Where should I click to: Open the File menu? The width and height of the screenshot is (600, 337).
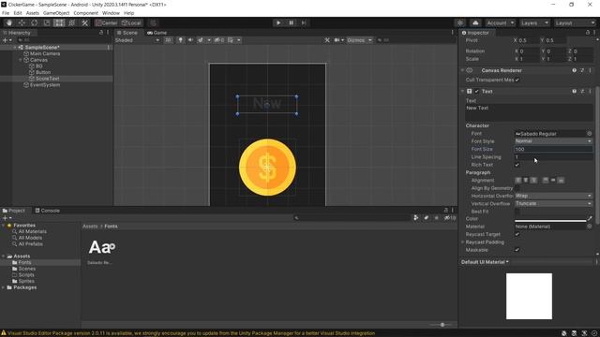6,13
